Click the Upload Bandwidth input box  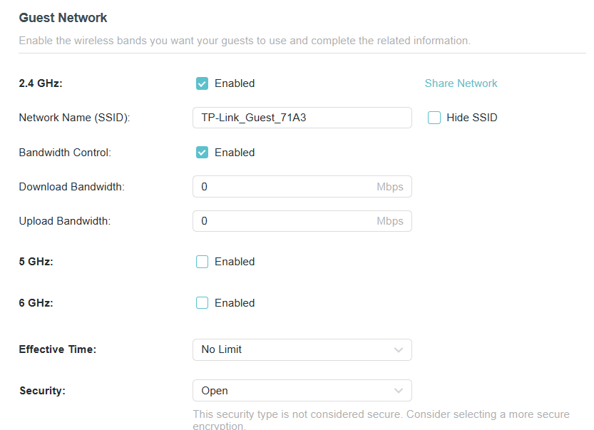285,221
